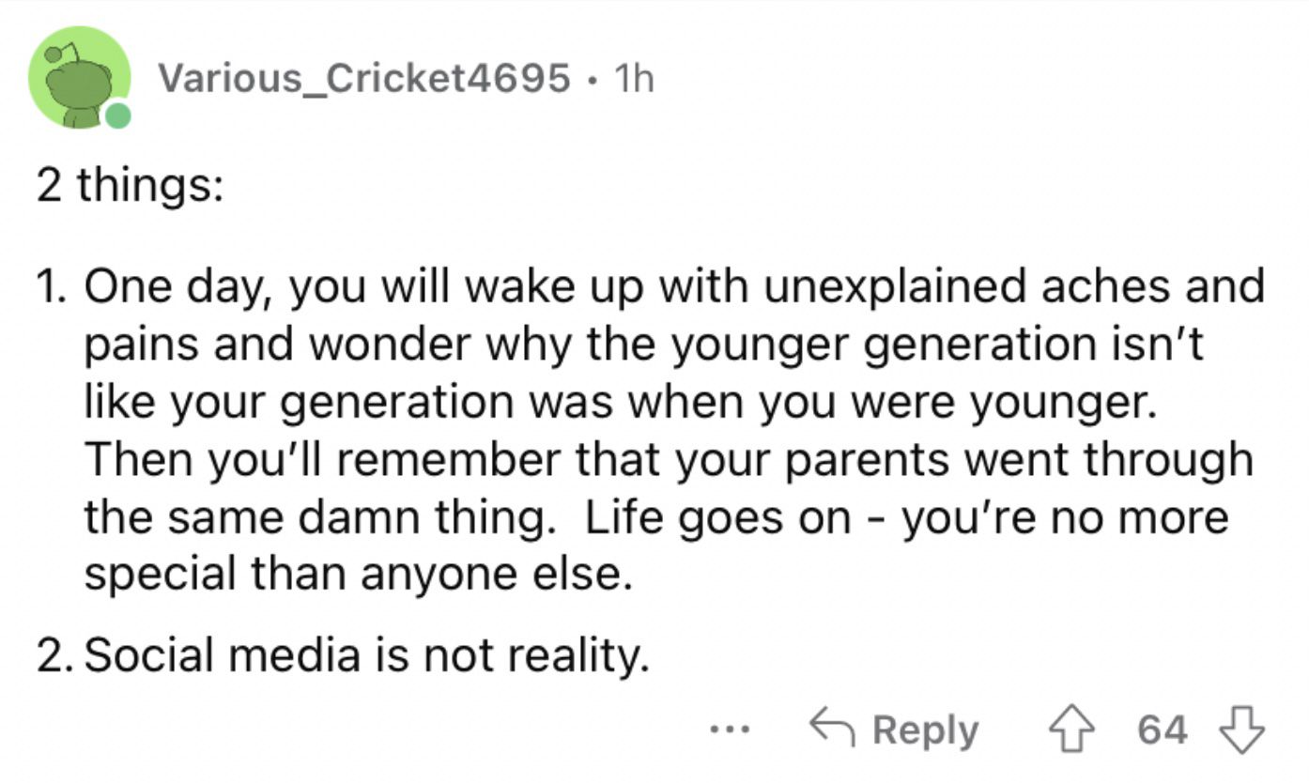
Task: Click the Reply button label
Action: tap(925, 730)
